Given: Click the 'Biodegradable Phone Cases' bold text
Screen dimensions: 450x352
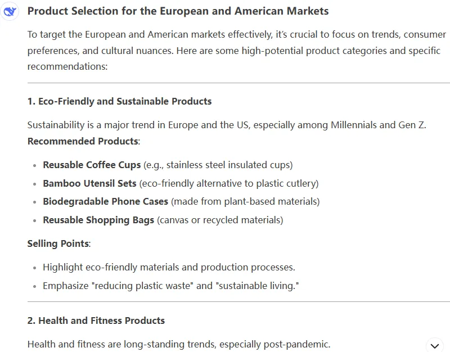Looking at the screenshot, I should click(105, 201).
